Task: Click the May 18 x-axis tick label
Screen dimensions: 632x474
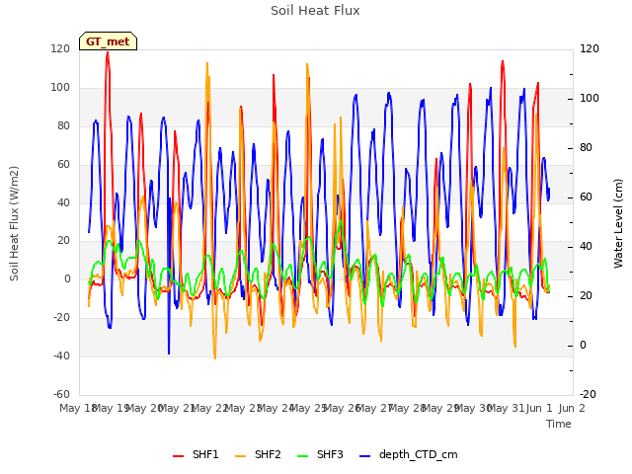Action: pyautogui.click(x=78, y=408)
